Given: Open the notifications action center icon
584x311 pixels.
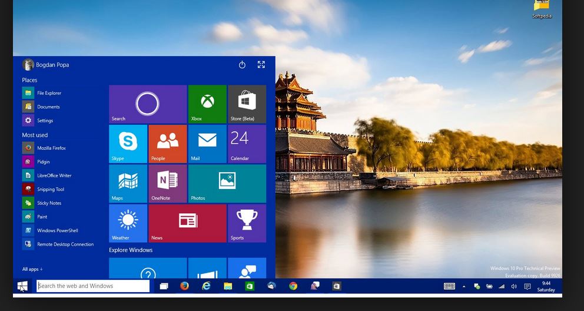Looking at the screenshot, I should [x=527, y=286].
